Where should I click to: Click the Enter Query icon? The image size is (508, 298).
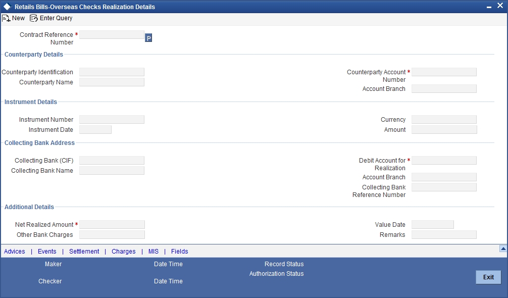click(34, 18)
